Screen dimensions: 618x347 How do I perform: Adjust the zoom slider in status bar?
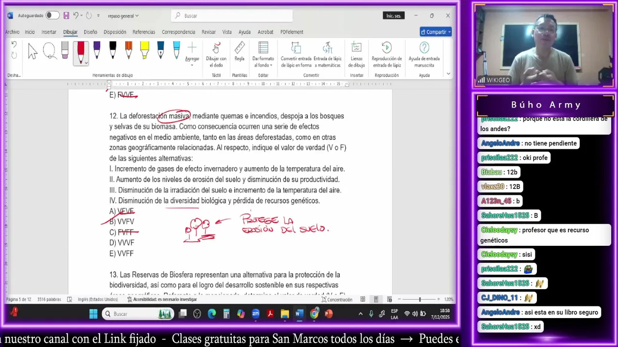pos(419,299)
